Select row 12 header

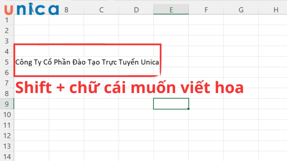[x=7, y=136]
